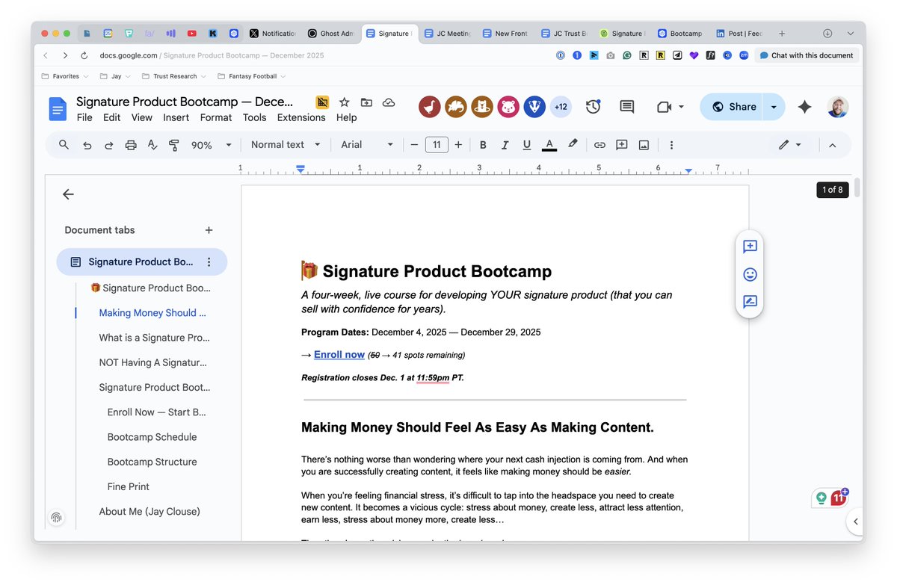Open the Arial font dropdown
Image resolution: width=897 pixels, height=585 pixels.
point(366,144)
